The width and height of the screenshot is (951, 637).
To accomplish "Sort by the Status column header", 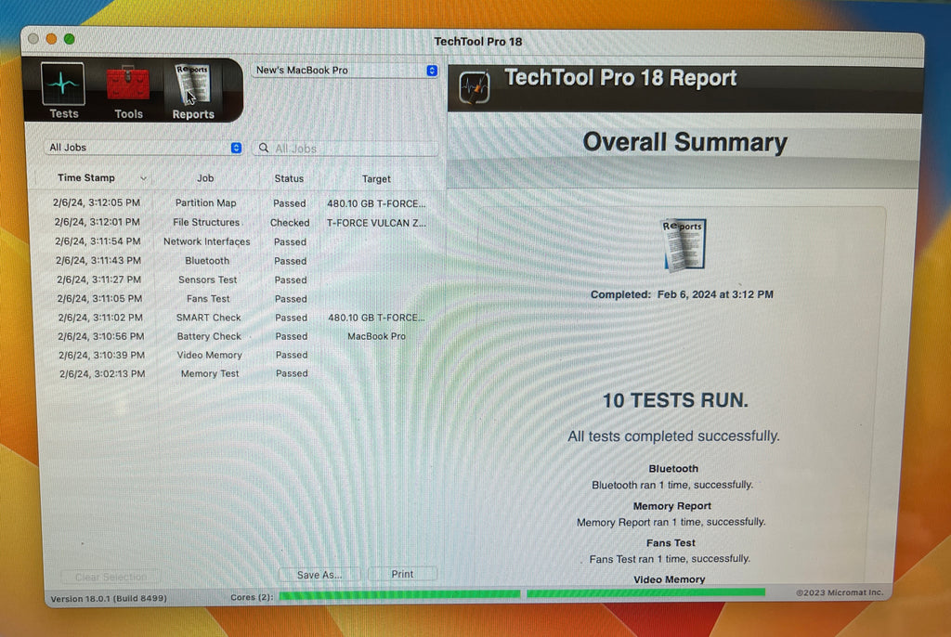I will 289,178.
